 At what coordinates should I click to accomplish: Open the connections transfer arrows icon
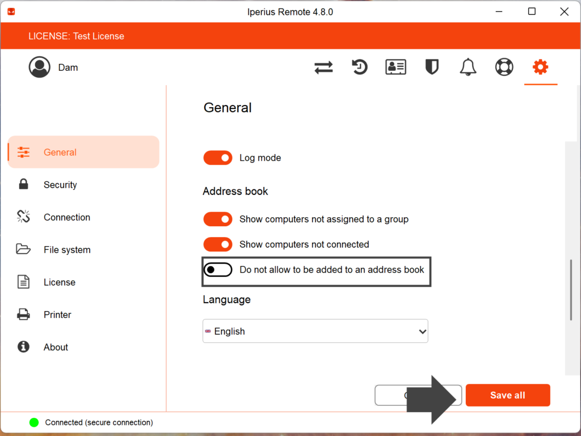[x=323, y=67]
